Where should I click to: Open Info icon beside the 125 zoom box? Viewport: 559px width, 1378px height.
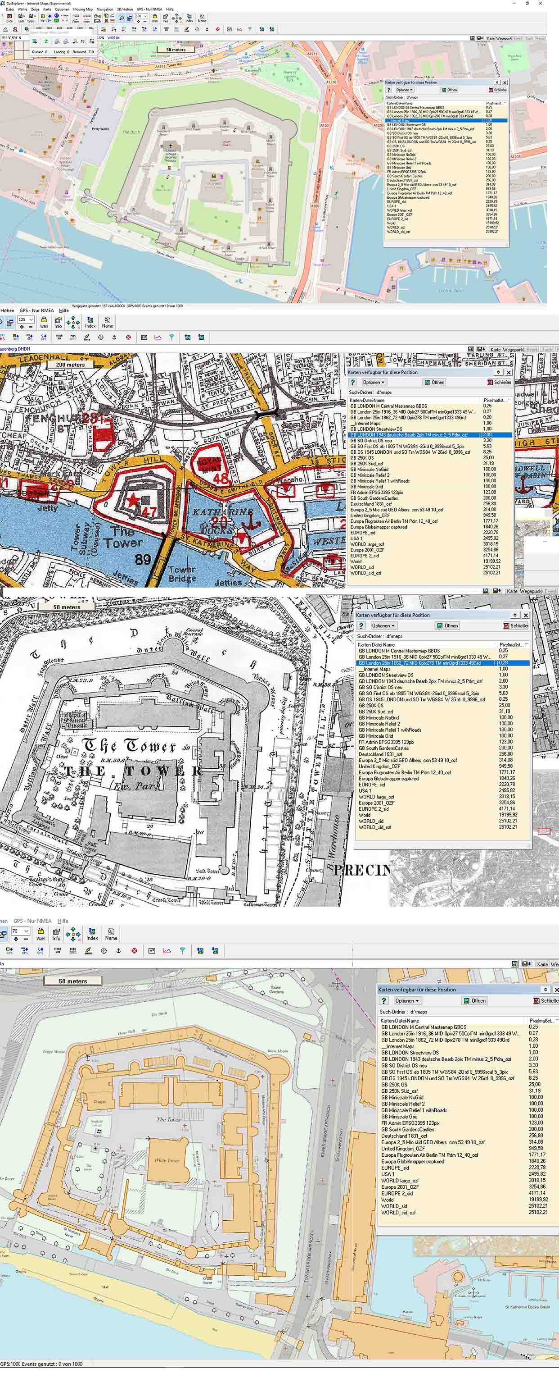[x=58, y=322]
